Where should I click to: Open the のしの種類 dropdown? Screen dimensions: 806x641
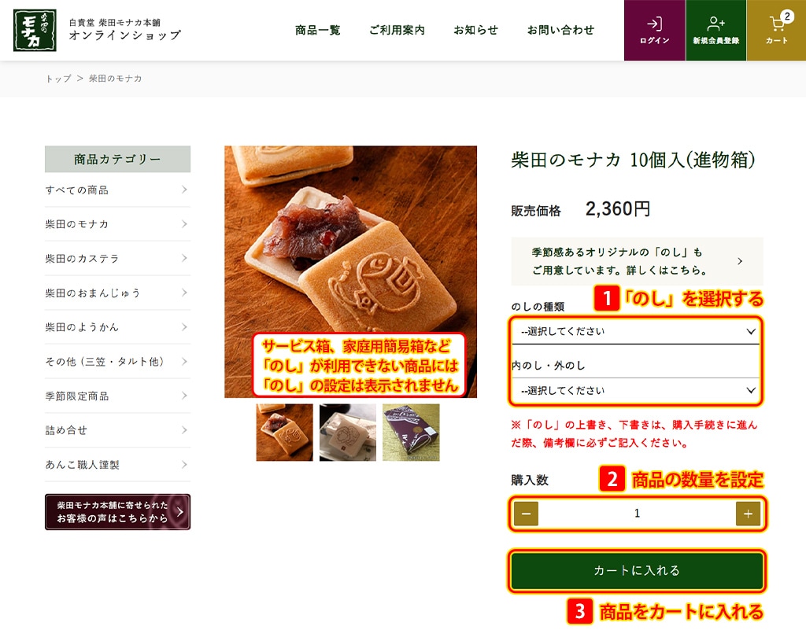636,331
